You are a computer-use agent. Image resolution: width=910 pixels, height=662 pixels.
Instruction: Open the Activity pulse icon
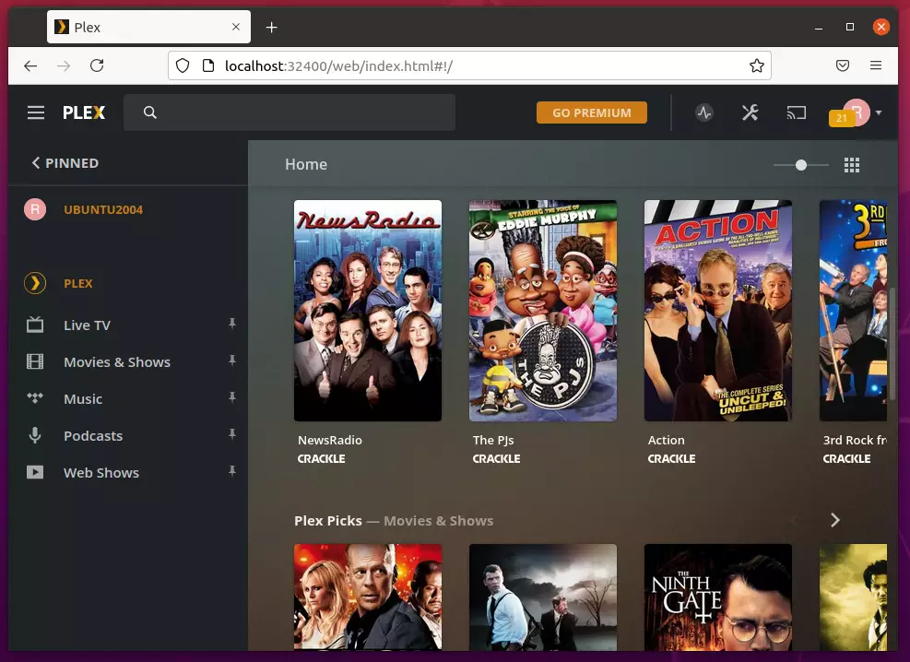coord(704,112)
